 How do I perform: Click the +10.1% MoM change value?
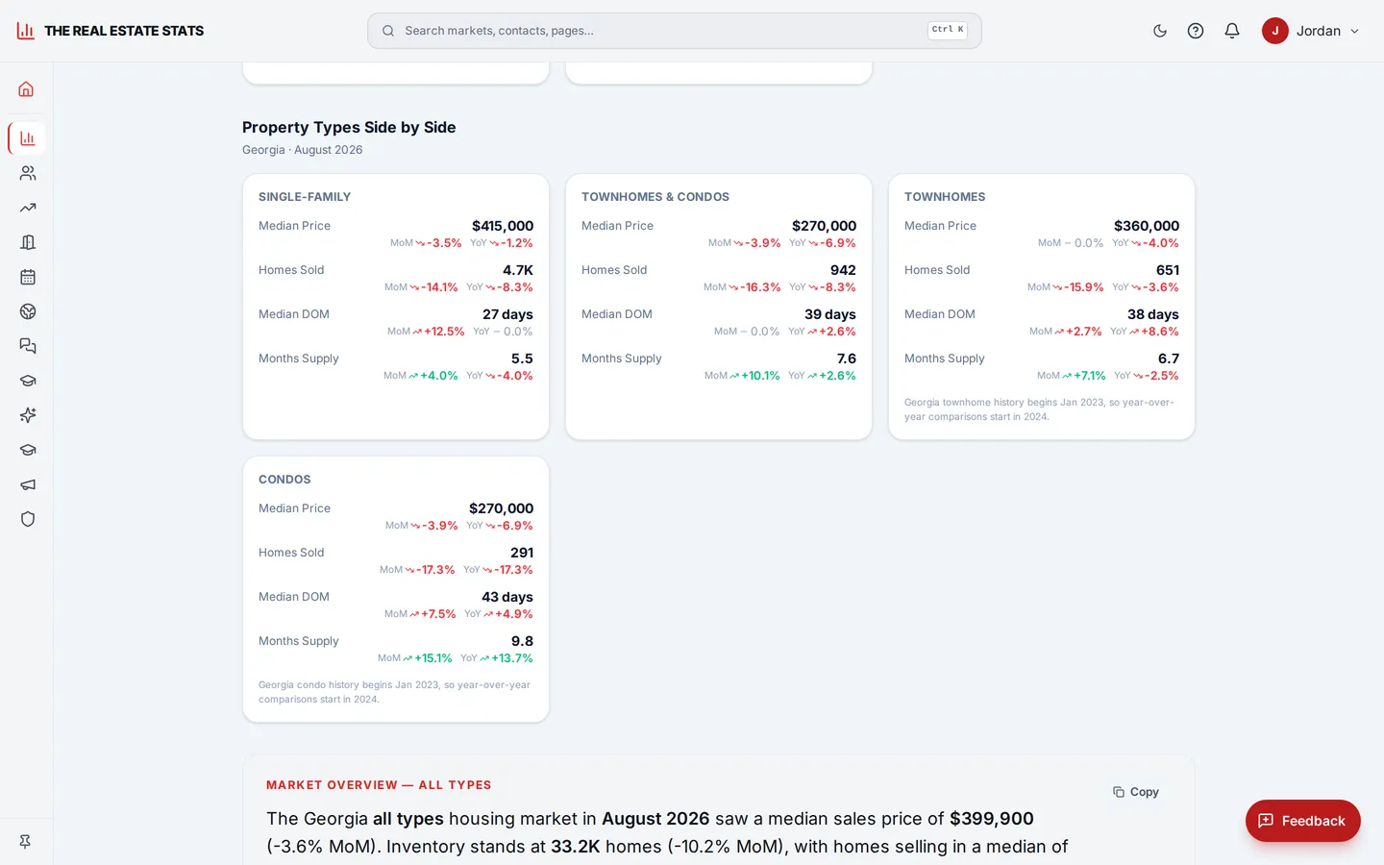click(x=760, y=376)
